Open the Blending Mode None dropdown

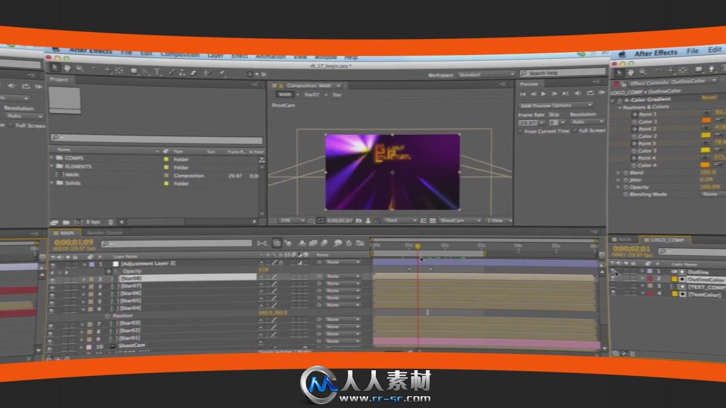pos(712,194)
